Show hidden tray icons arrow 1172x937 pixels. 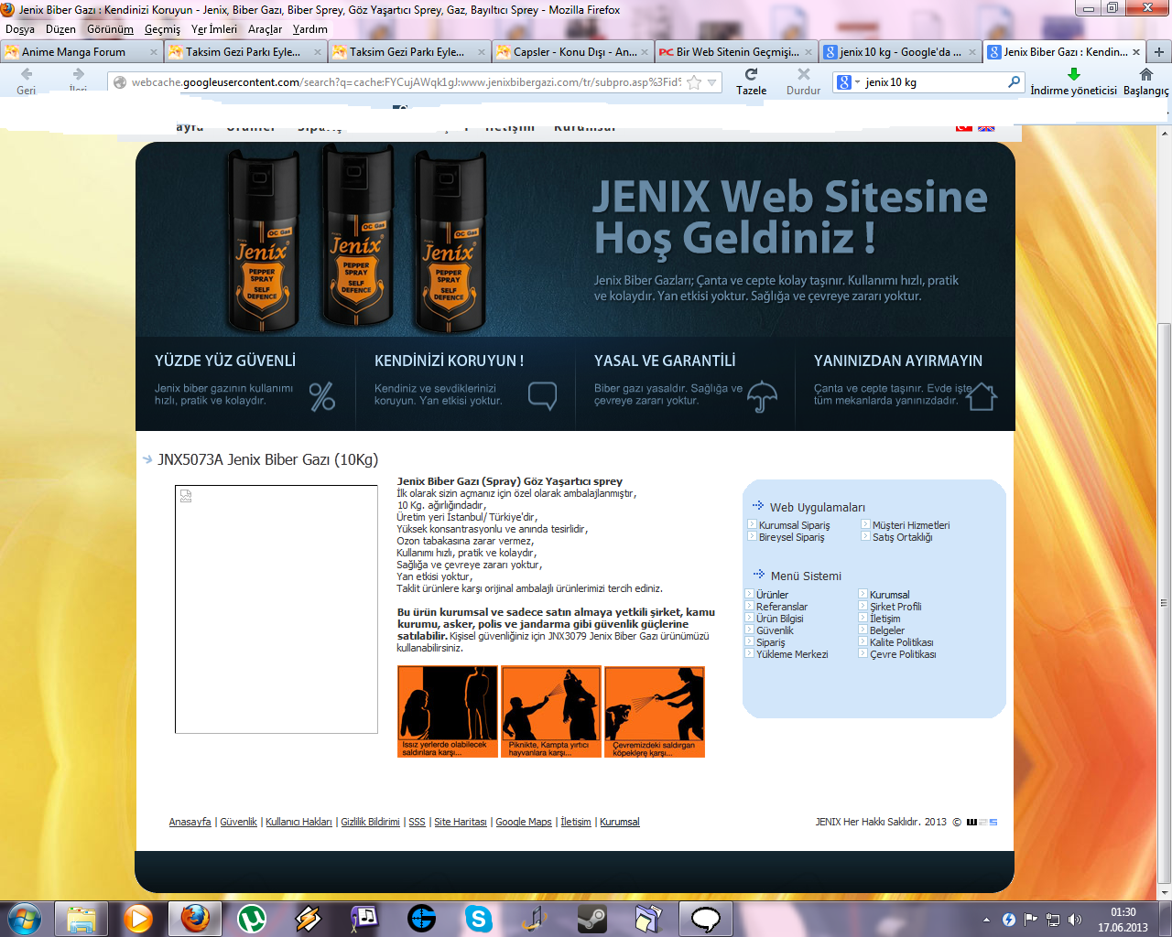tap(986, 920)
